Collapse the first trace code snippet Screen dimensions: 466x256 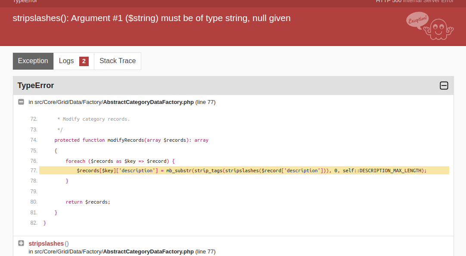[21, 102]
